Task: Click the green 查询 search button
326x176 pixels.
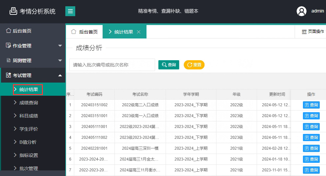Action: coord(169,65)
